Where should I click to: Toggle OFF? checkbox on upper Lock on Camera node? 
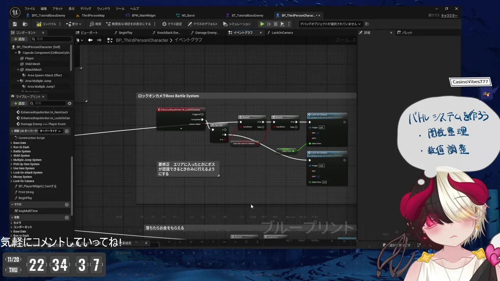pos(318,138)
